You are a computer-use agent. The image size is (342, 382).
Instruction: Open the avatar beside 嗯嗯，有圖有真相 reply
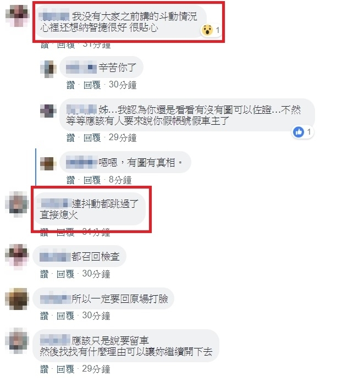[x=48, y=163]
